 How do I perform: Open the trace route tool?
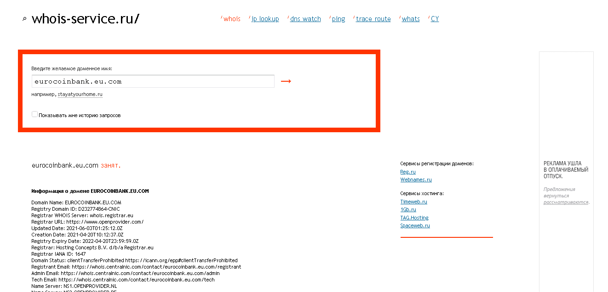pos(373,19)
